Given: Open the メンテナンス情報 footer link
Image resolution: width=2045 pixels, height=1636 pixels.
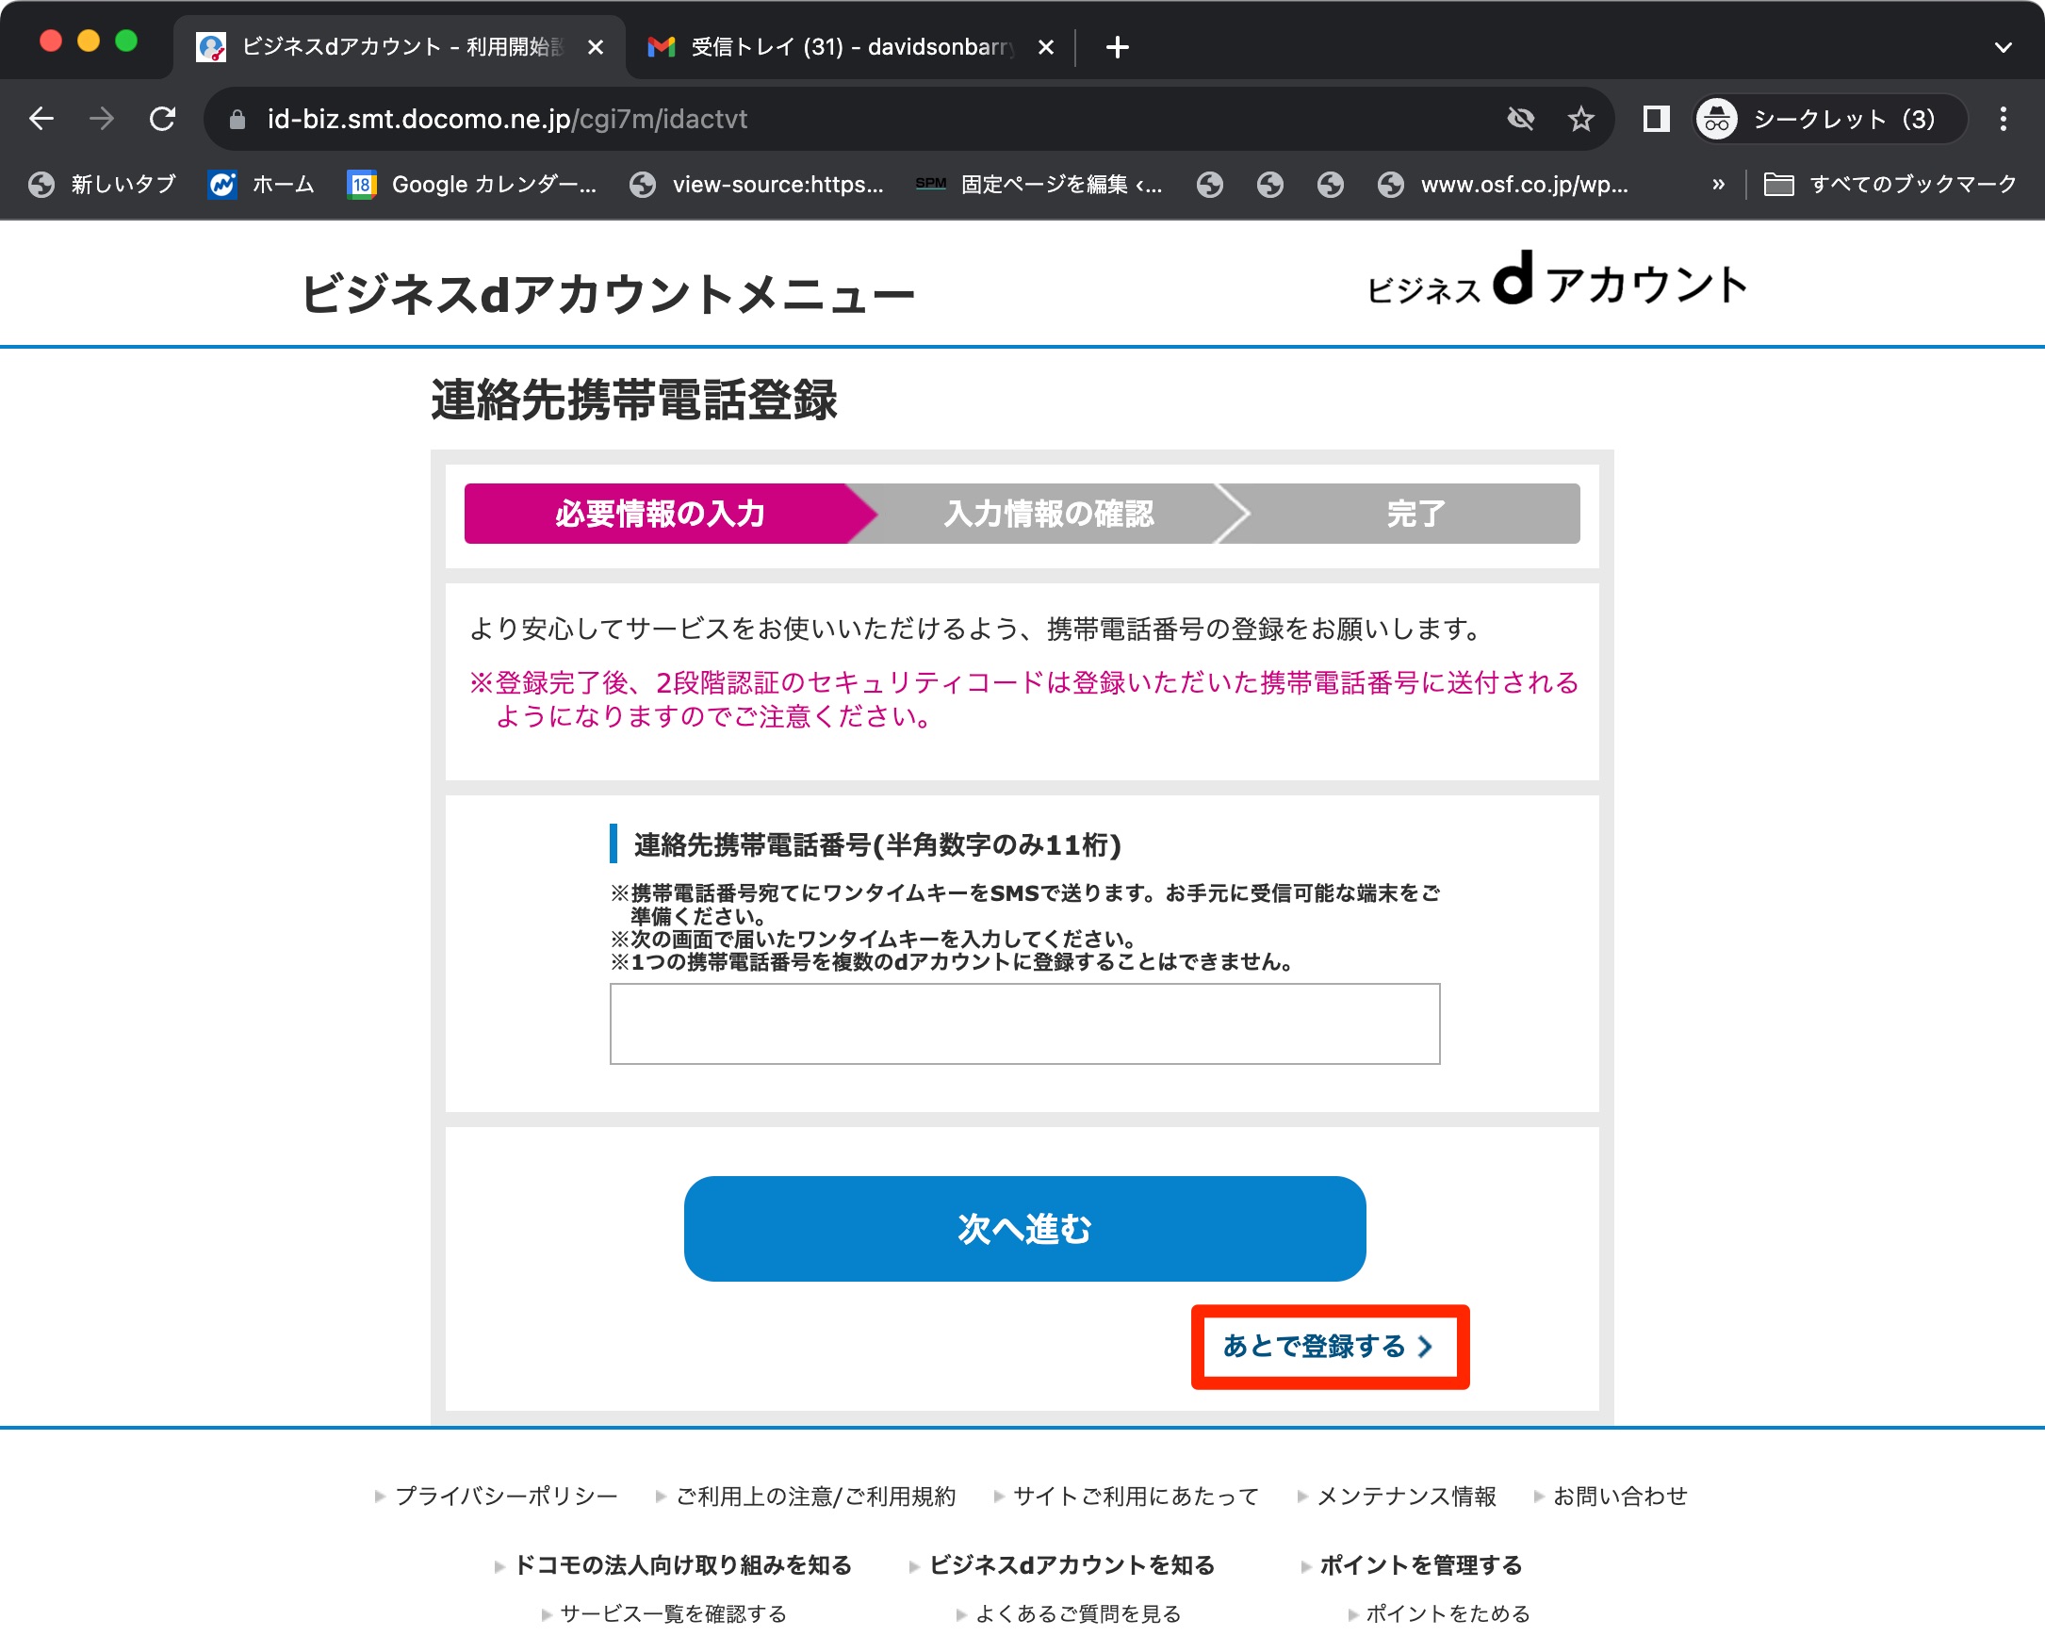Looking at the screenshot, I should point(1407,1496).
